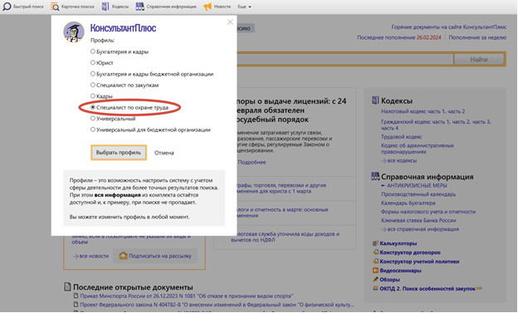Click document icon beside Приказ Минспорта России
518x313 pixels.
[x=76, y=296]
